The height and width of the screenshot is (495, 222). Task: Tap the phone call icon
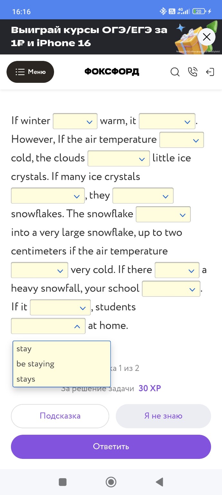192,72
